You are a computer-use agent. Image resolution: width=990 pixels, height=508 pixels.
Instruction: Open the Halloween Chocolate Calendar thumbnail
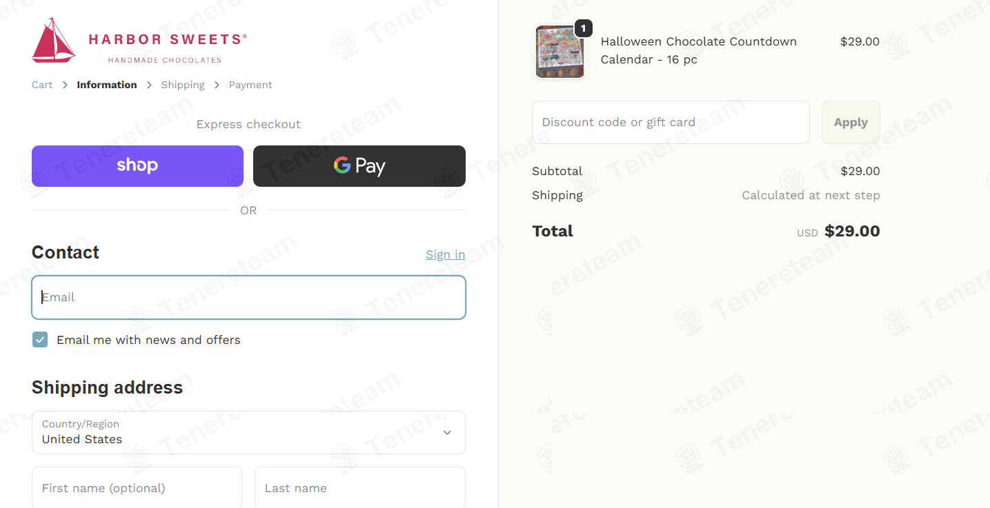click(x=560, y=52)
